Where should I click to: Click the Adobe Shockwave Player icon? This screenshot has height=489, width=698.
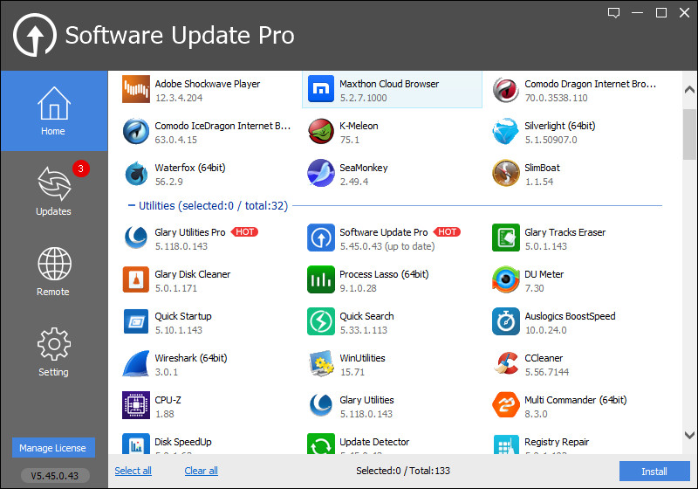point(136,89)
